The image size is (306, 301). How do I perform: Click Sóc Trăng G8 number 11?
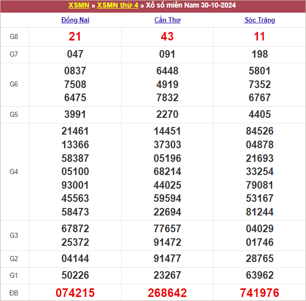(x=260, y=36)
